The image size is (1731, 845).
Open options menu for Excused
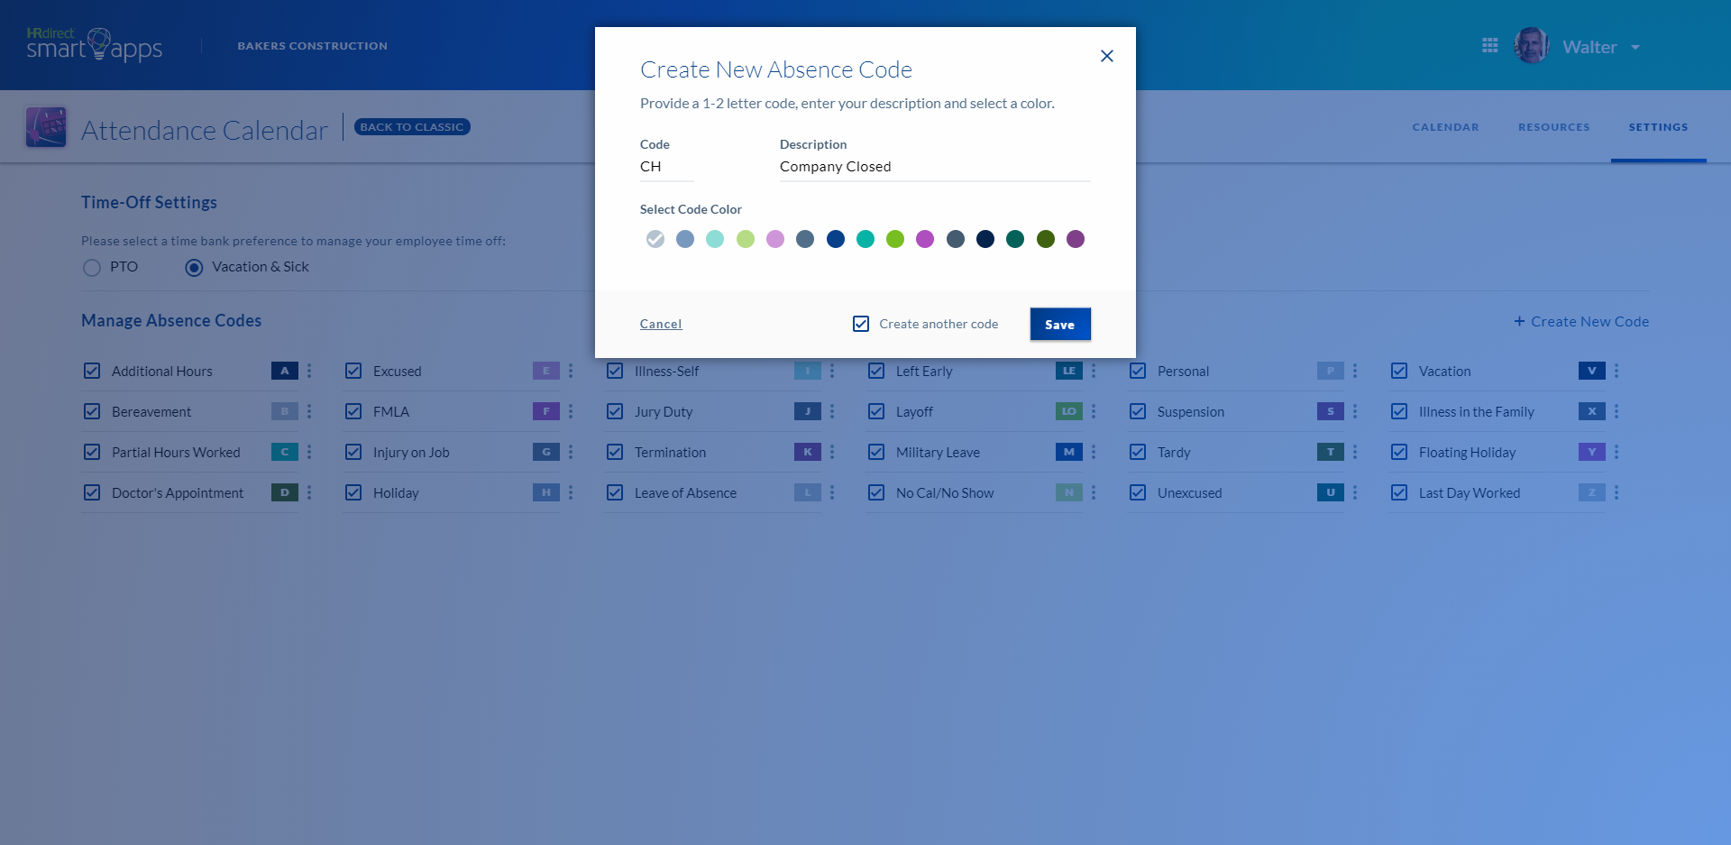click(571, 371)
